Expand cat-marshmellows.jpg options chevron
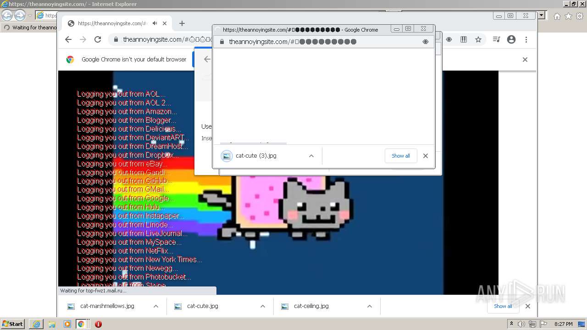 click(x=156, y=306)
